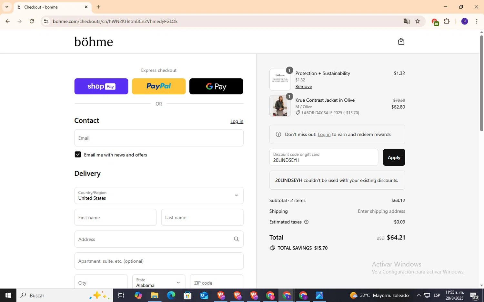Viewport: 484px width, 302px height.
Task: Launch Microsoft Edge from the taskbar
Action: click(171, 295)
